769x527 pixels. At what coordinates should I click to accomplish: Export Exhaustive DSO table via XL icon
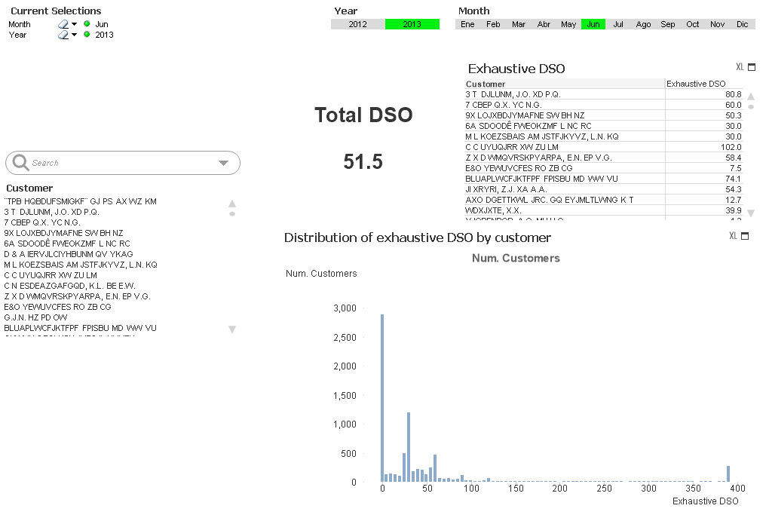pos(740,67)
